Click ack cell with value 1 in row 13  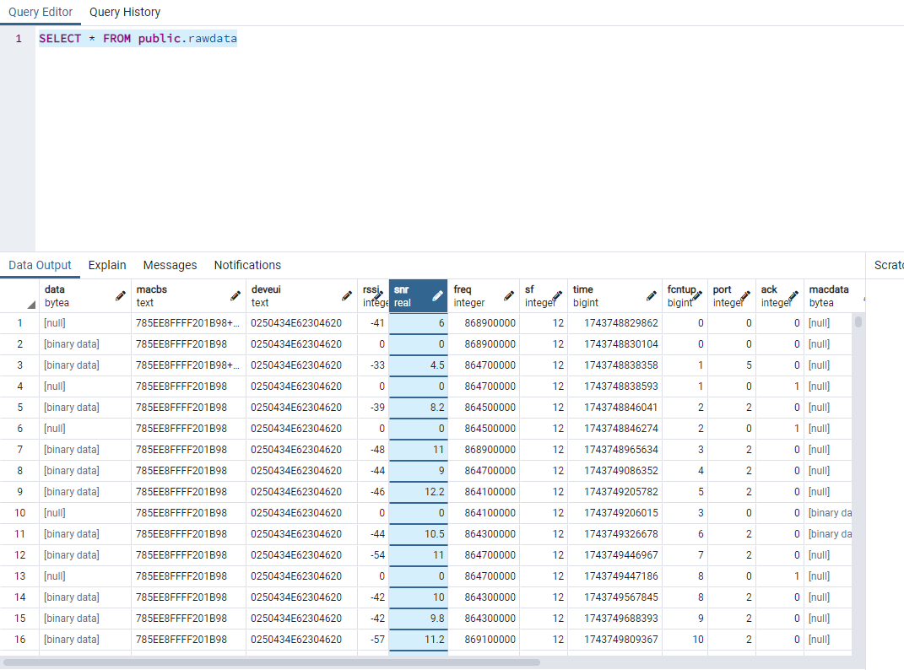pos(779,576)
